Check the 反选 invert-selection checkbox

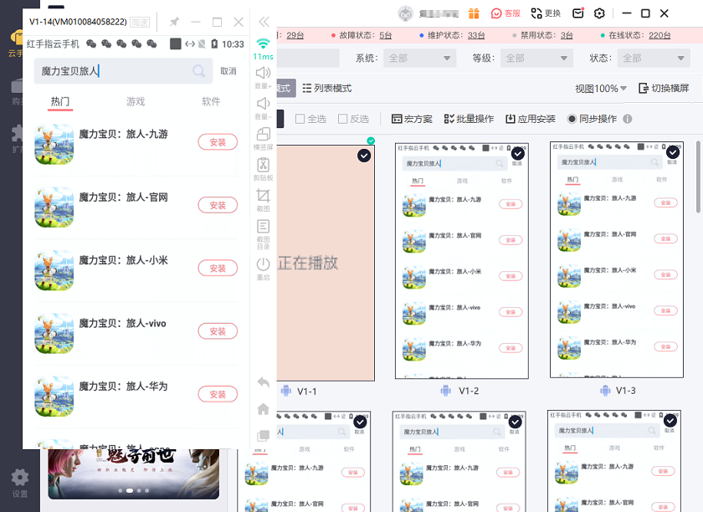342,119
